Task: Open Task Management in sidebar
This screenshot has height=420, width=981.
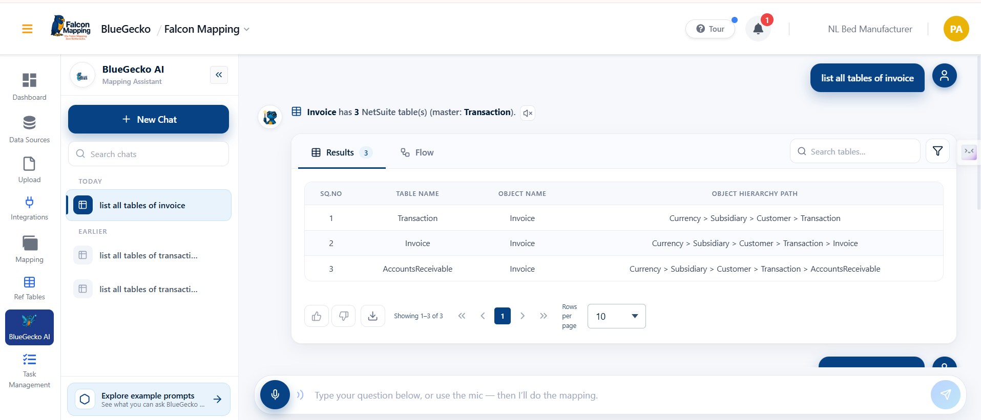Action: click(x=29, y=371)
